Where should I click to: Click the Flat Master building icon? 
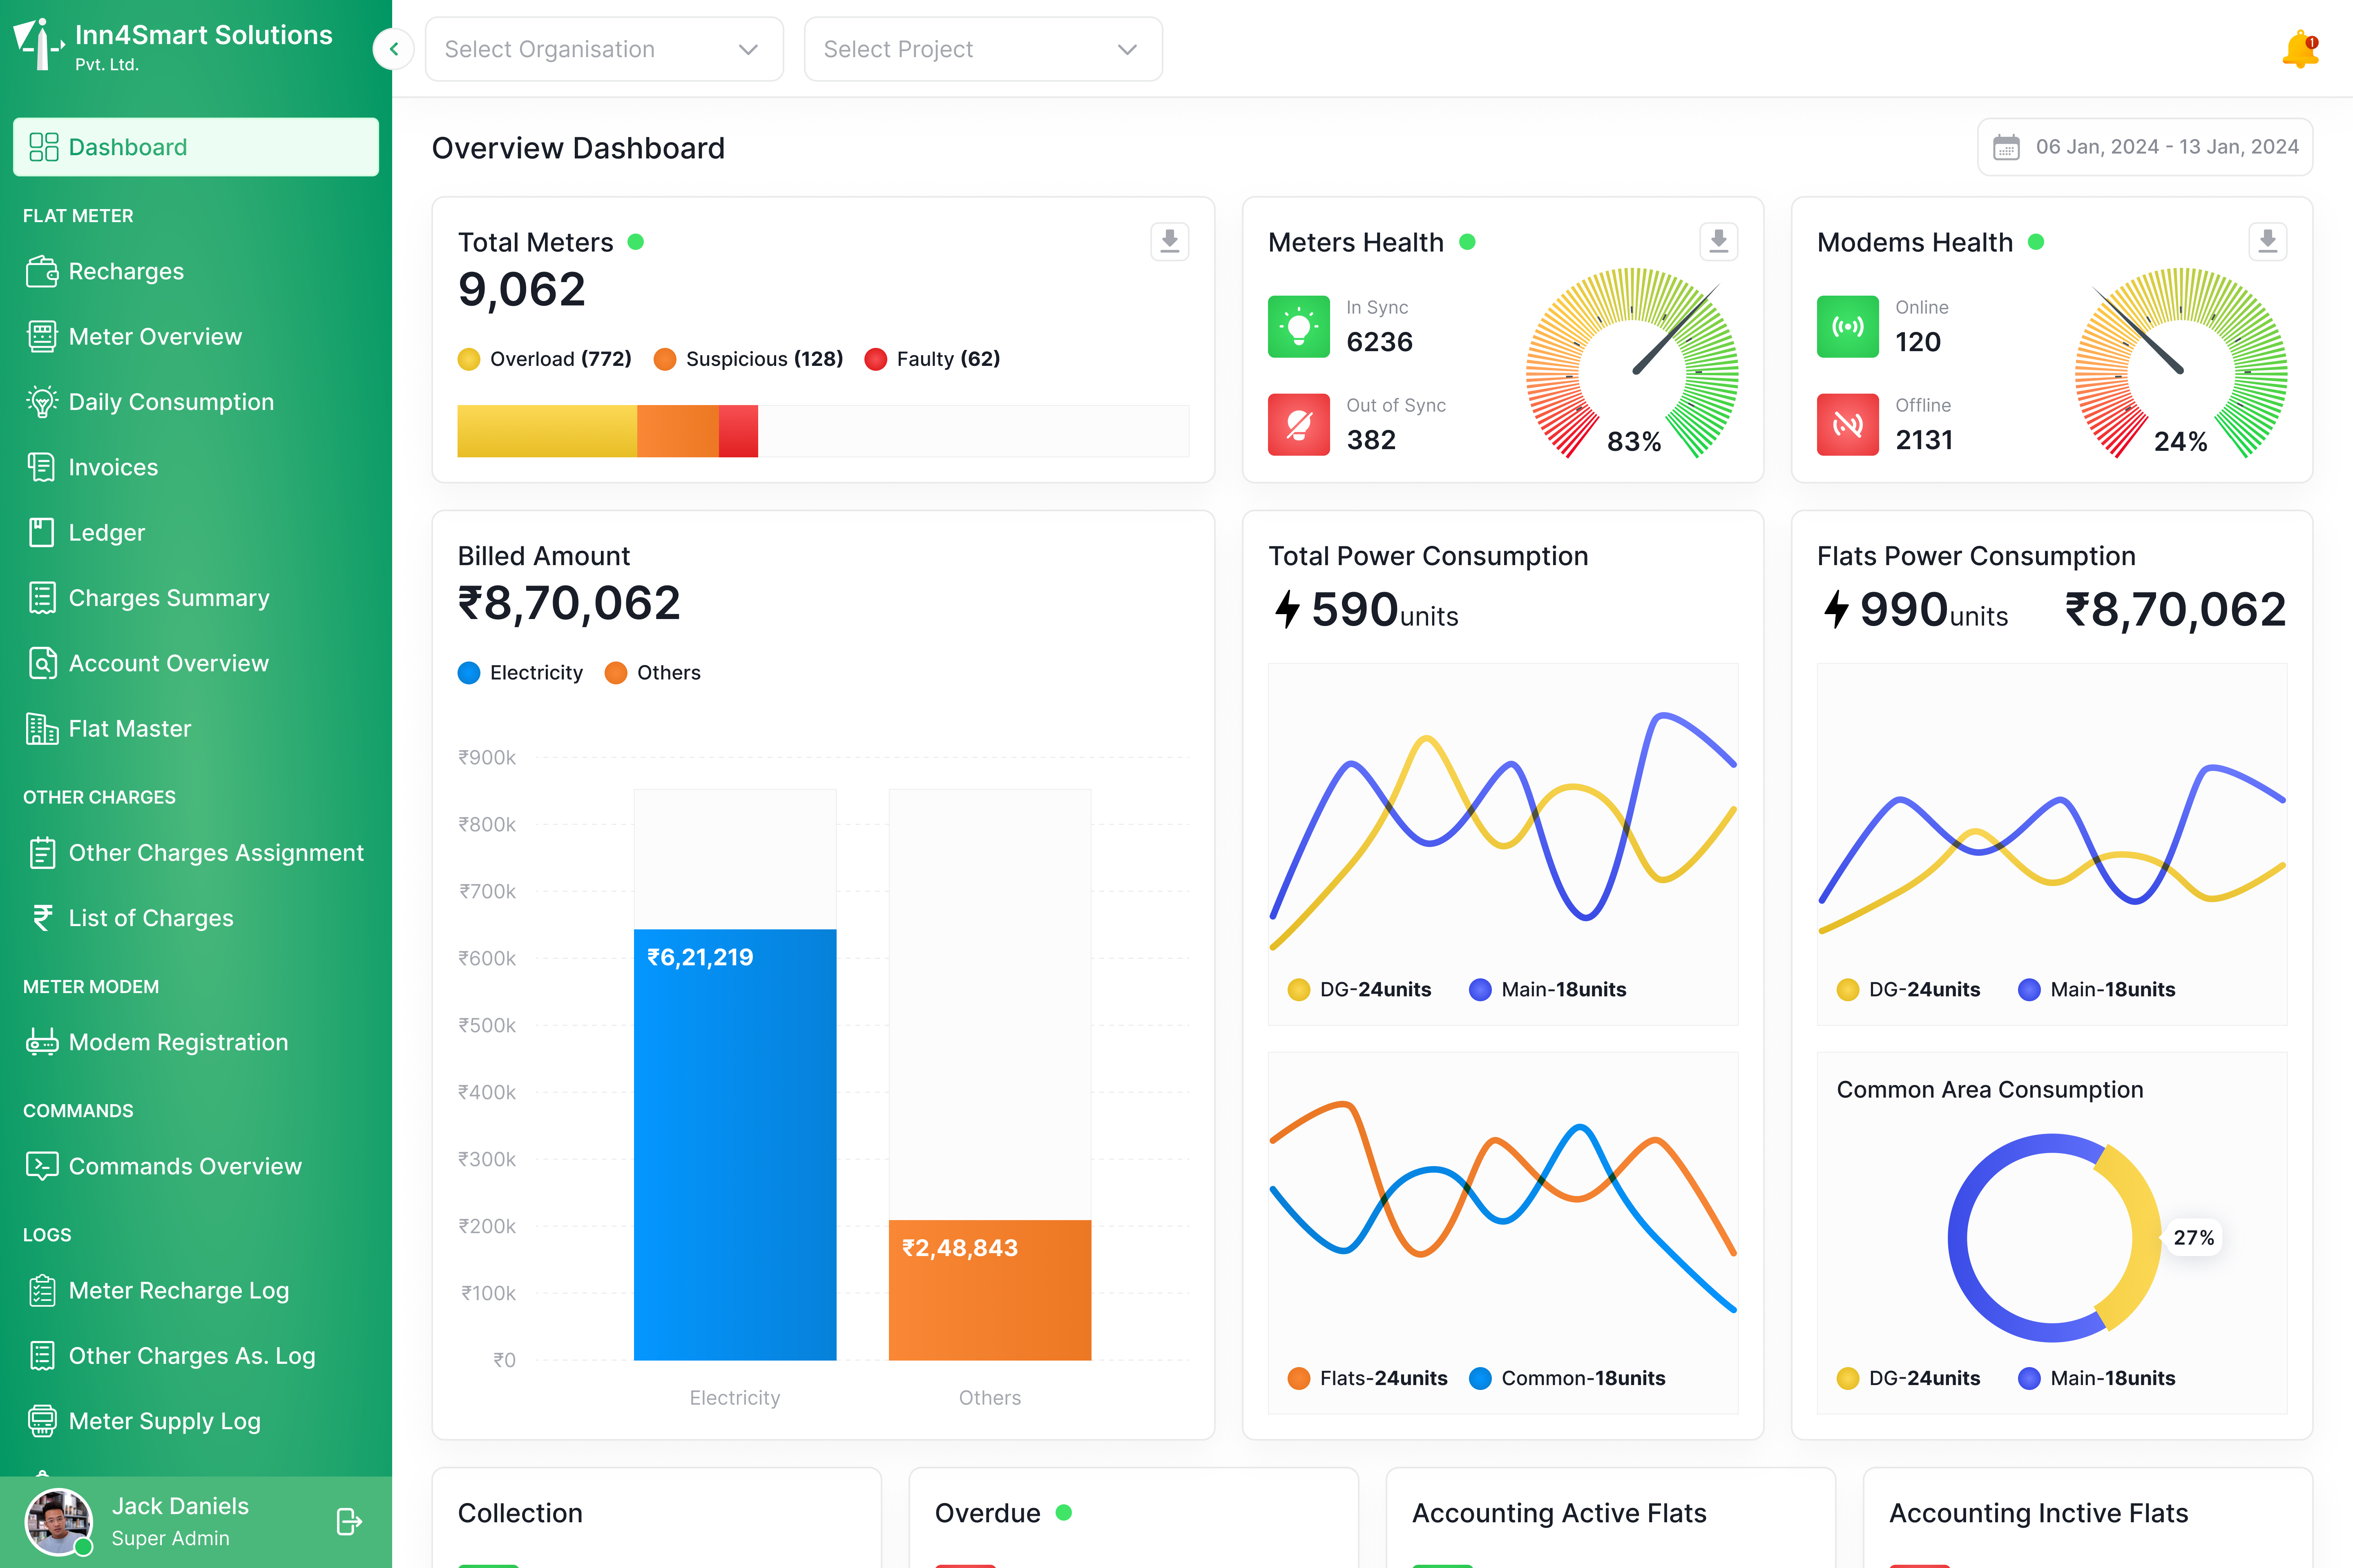(x=42, y=728)
